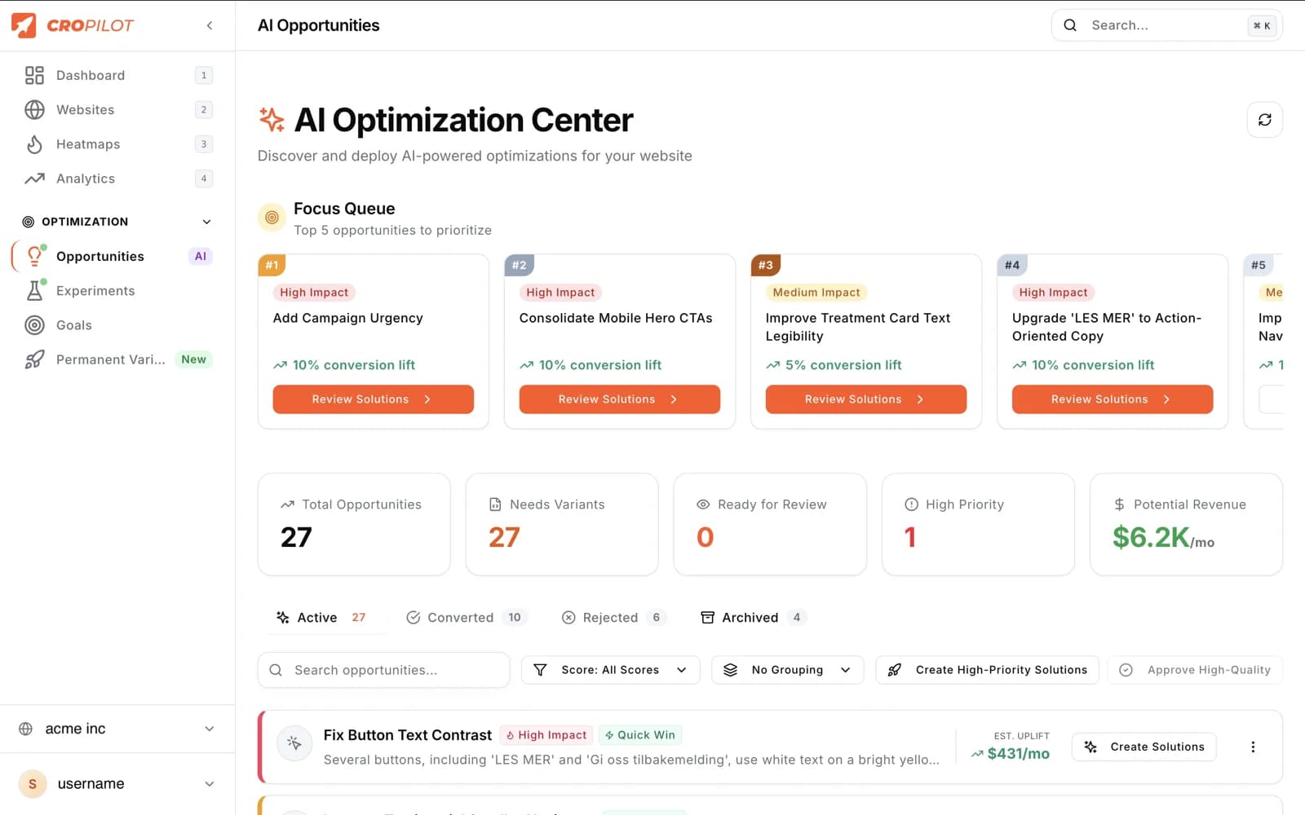This screenshot has width=1305, height=815.
Task: Click the Permanent Variations rocket icon
Action: (33, 359)
